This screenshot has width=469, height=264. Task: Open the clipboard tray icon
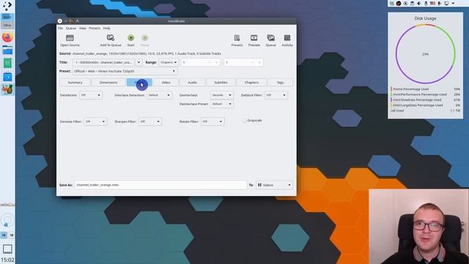tap(412, 3)
